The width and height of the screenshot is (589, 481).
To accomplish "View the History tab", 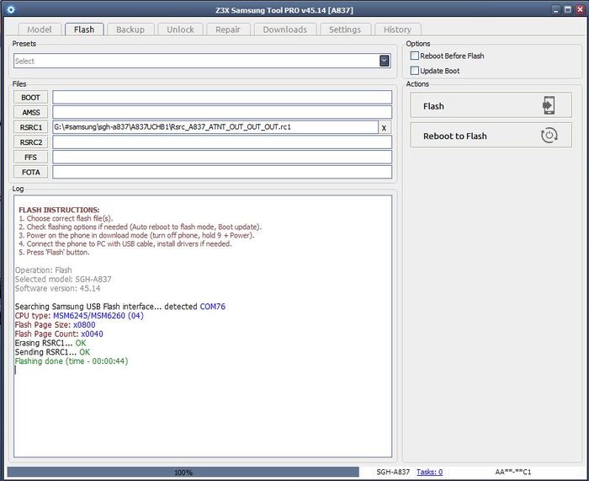I will point(397,29).
